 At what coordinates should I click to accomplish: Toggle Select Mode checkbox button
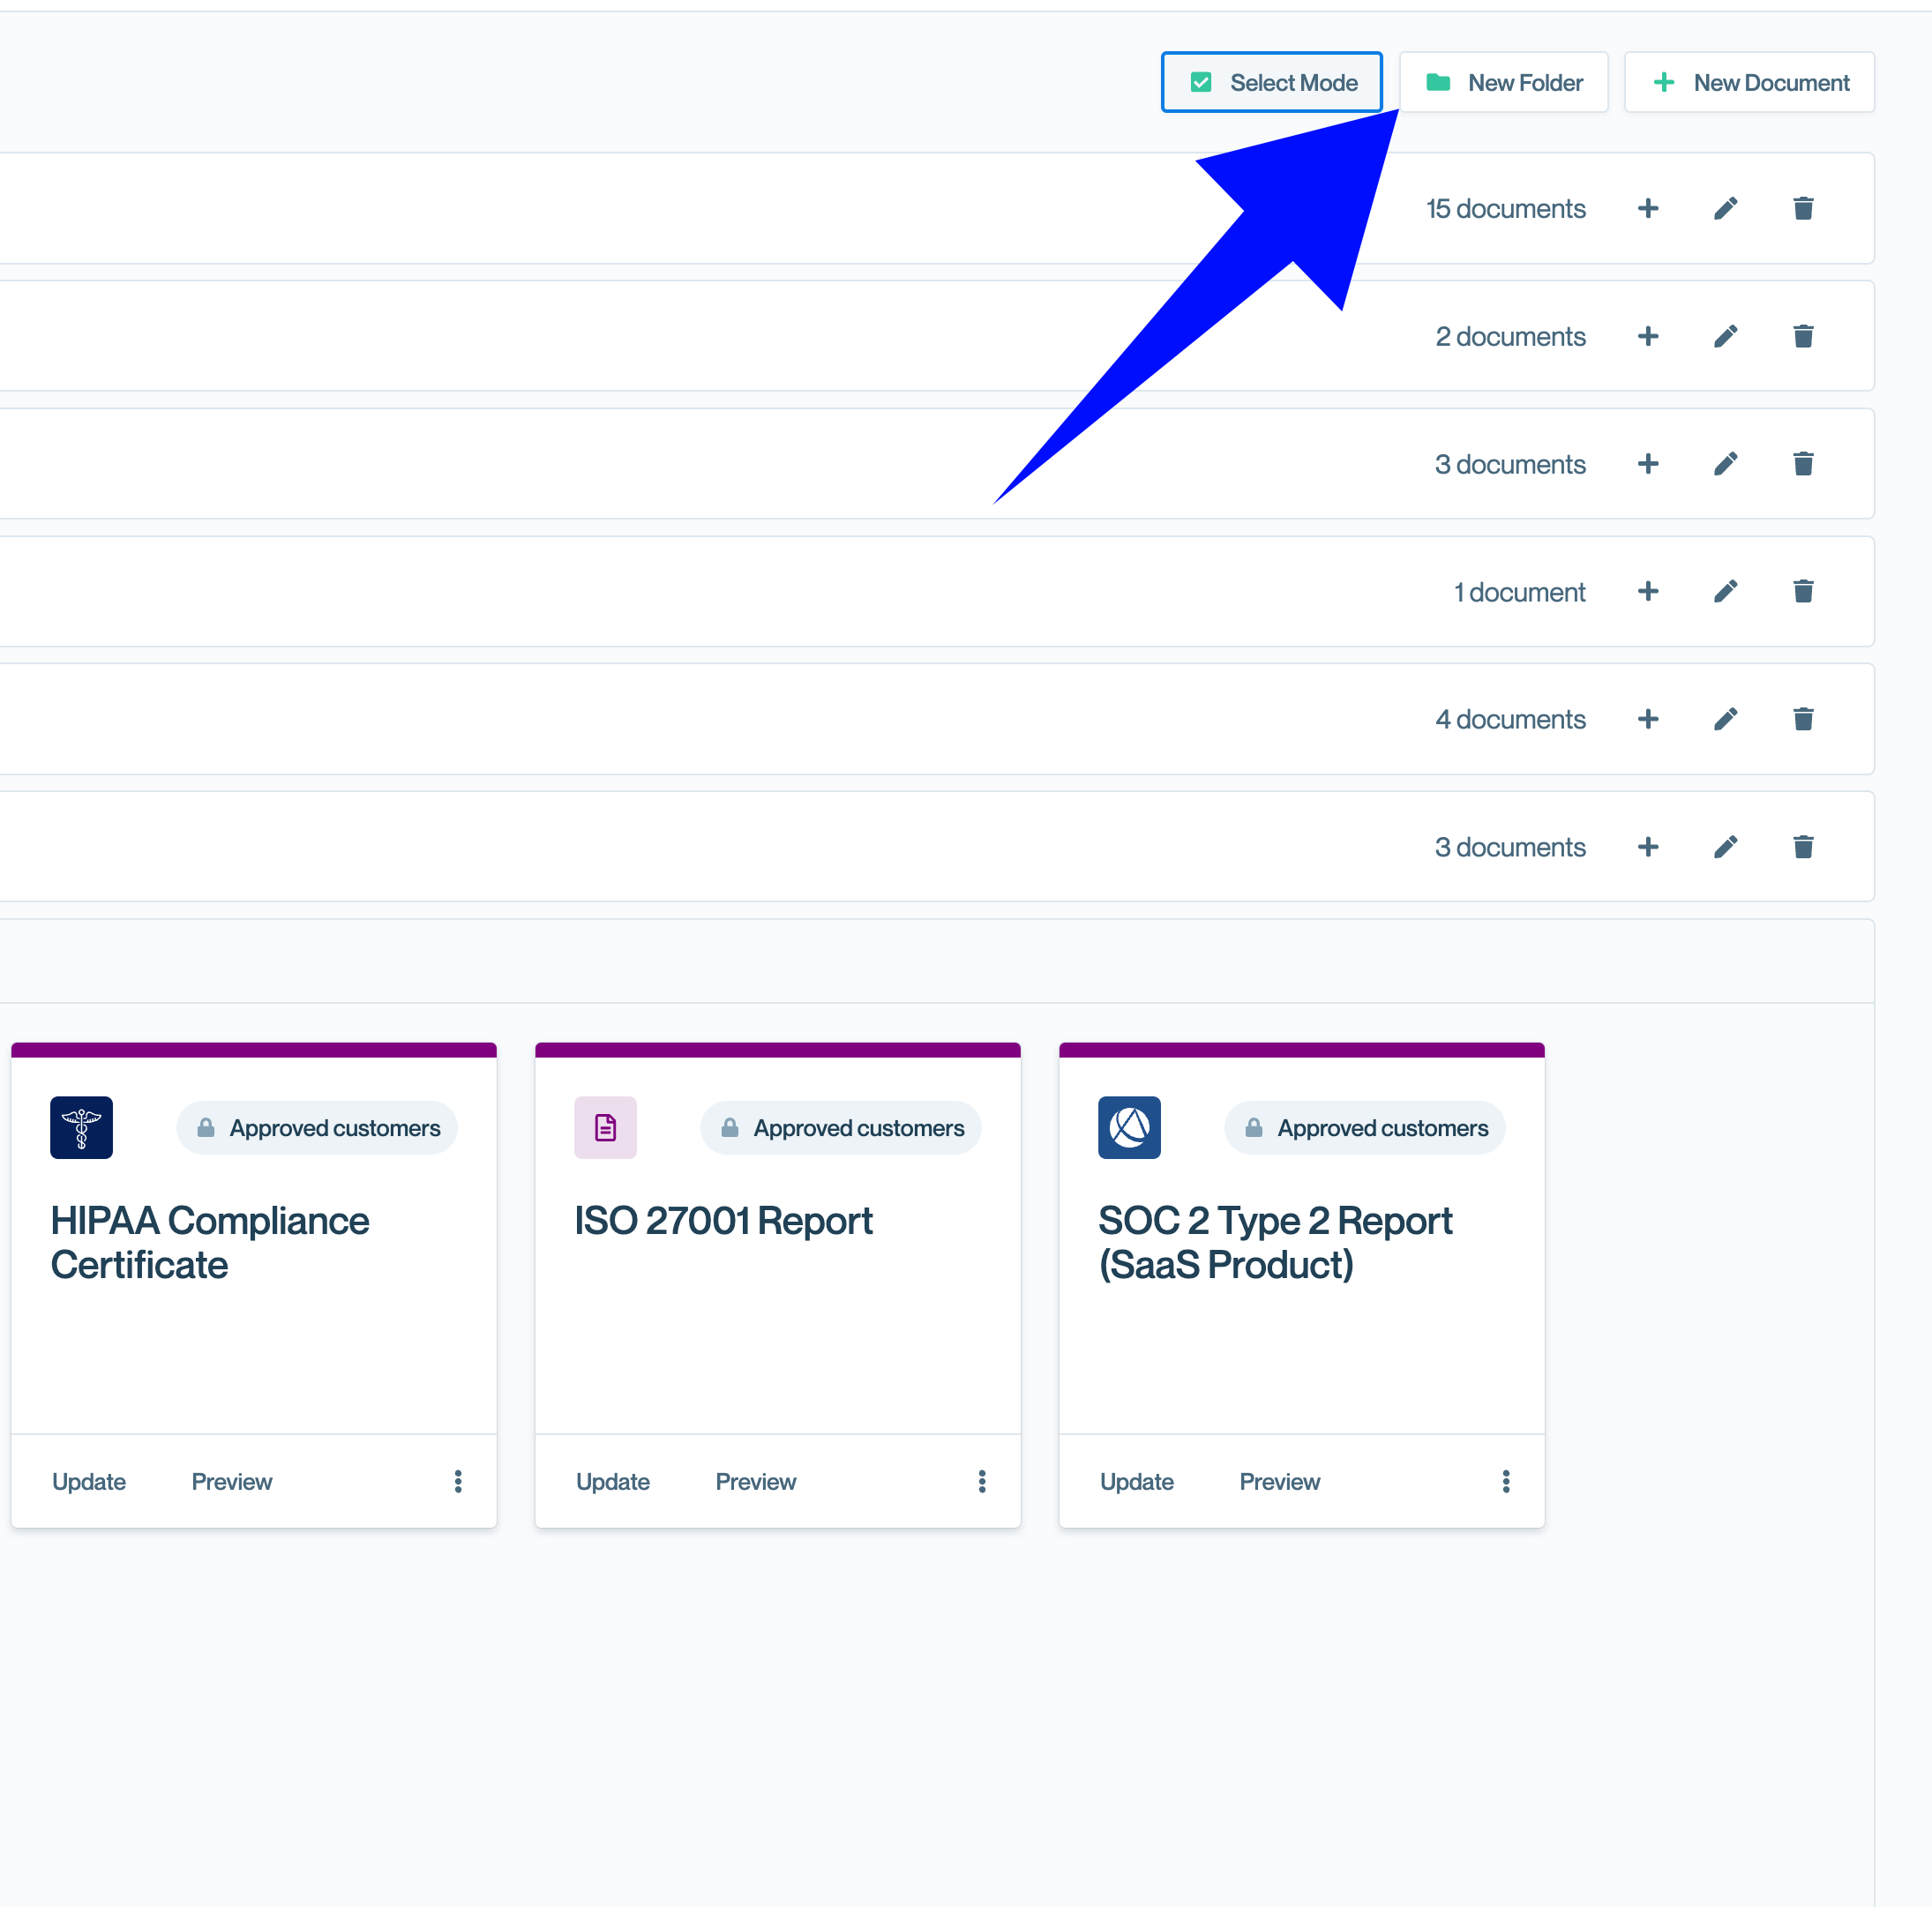coord(1270,83)
